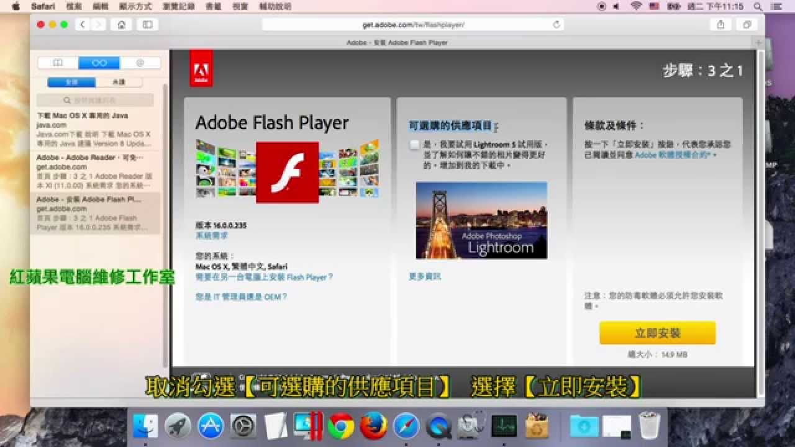Image resolution: width=795 pixels, height=447 pixels.
Task: Open System Preferences from the Dock
Action: [x=243, y=426]
